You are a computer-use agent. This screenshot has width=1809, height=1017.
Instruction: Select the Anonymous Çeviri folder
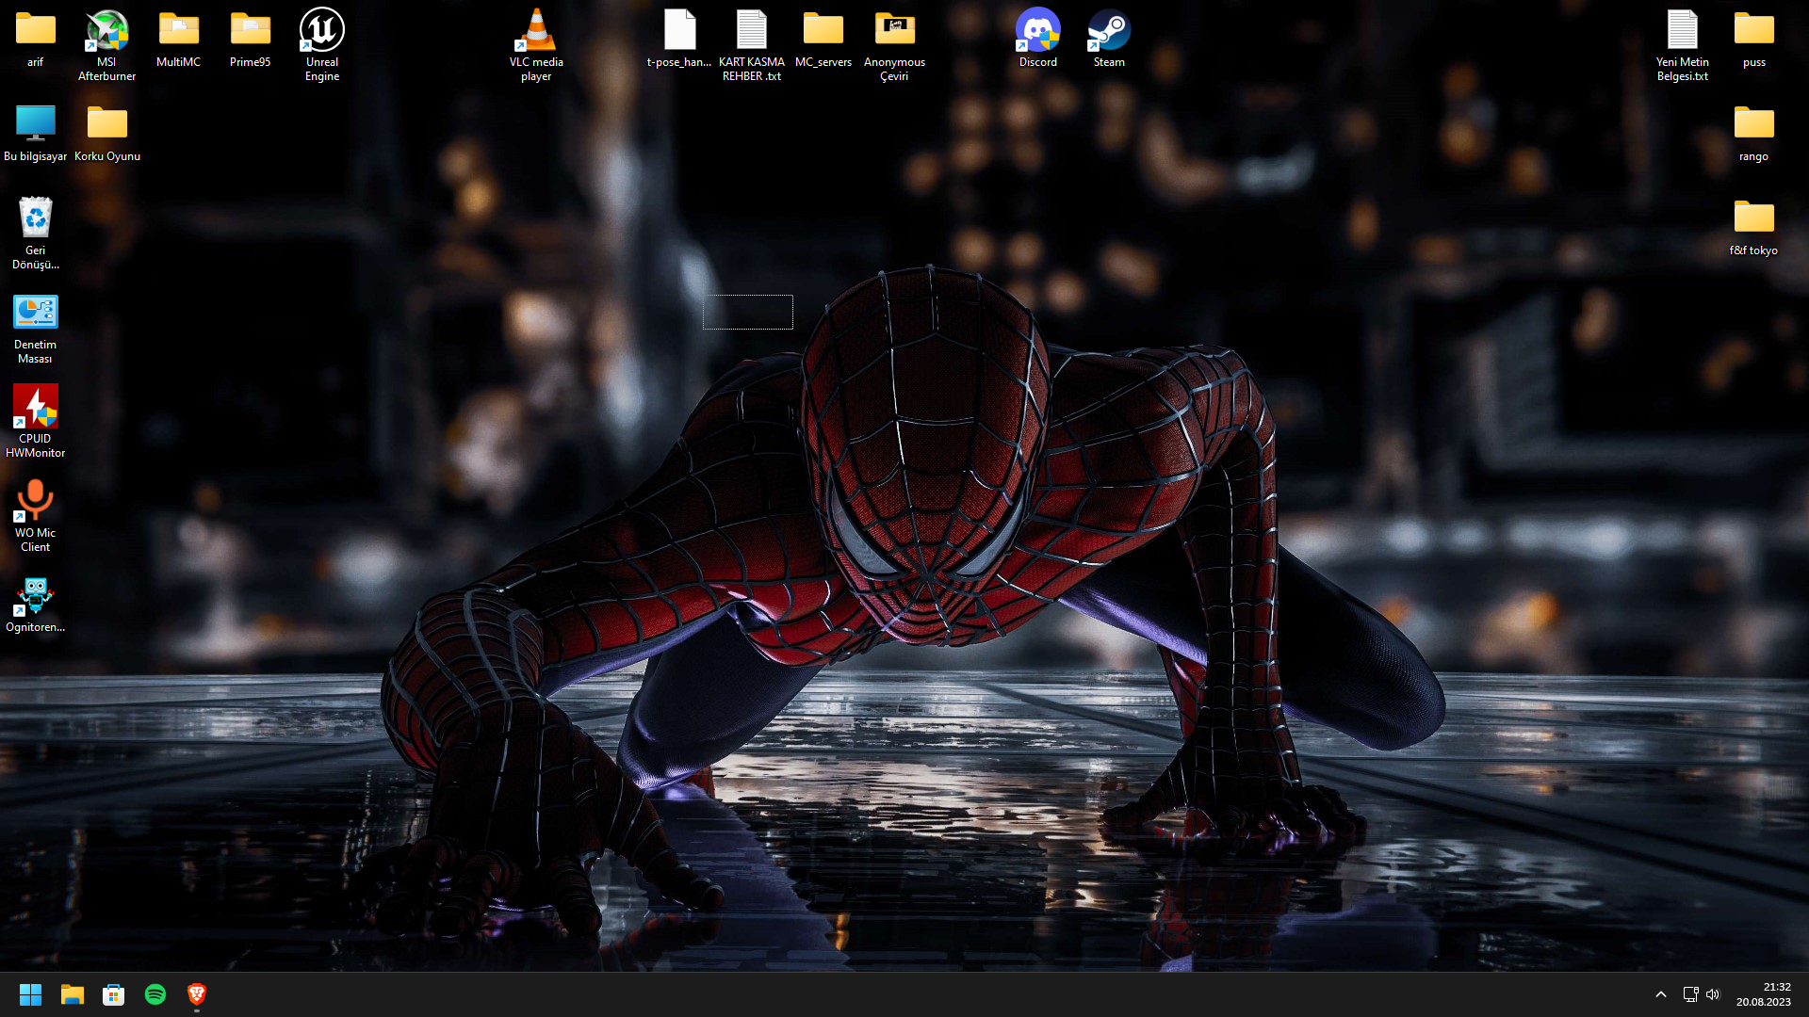click(894, 30)
